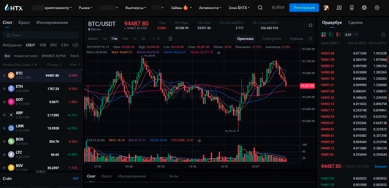Expand the Зона $HTX menu
Screen dimensions: 389x188
pos(239,8)
